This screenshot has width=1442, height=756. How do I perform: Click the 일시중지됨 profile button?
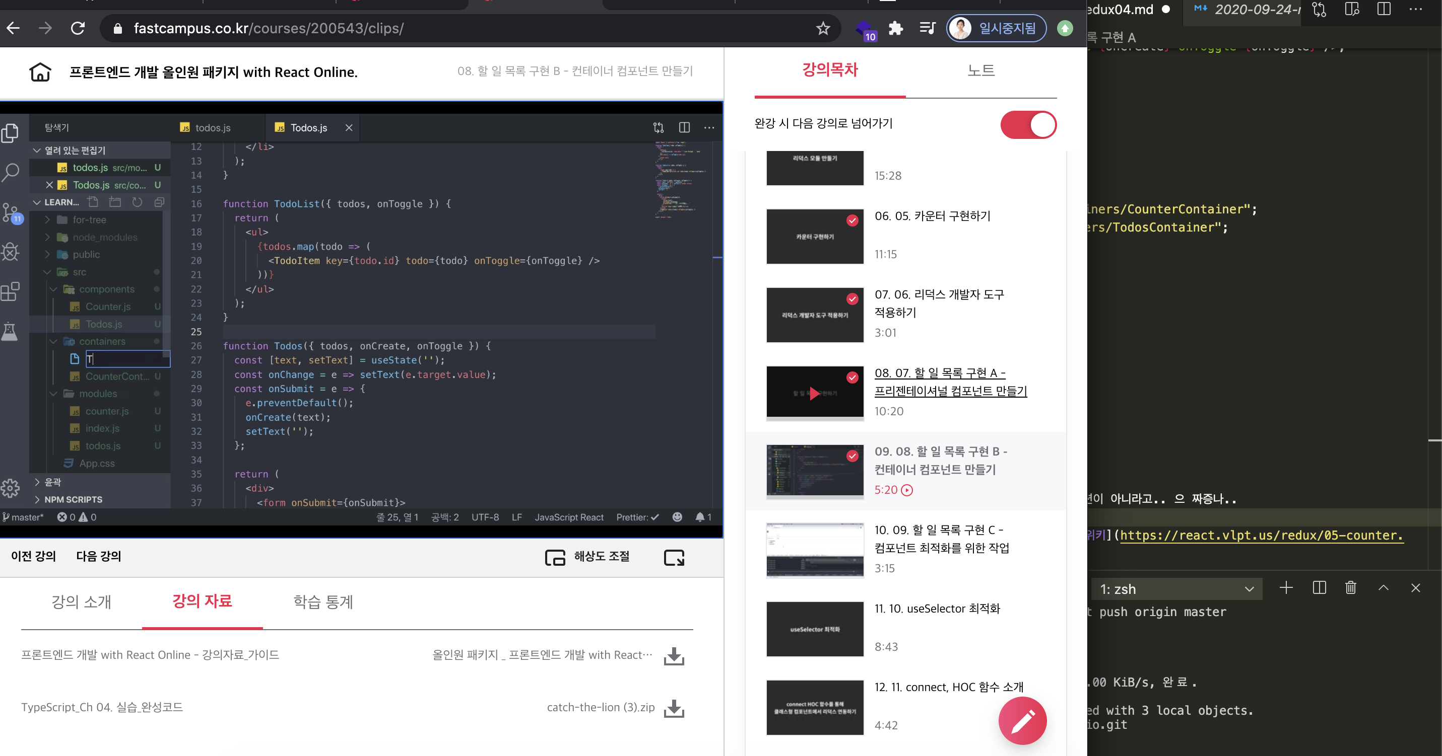996,28
